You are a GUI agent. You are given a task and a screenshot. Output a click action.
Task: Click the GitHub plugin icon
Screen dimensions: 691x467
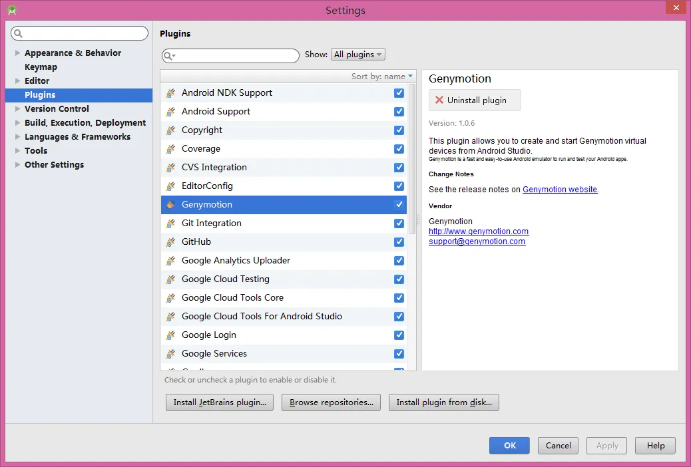click(x=170, y=242)
